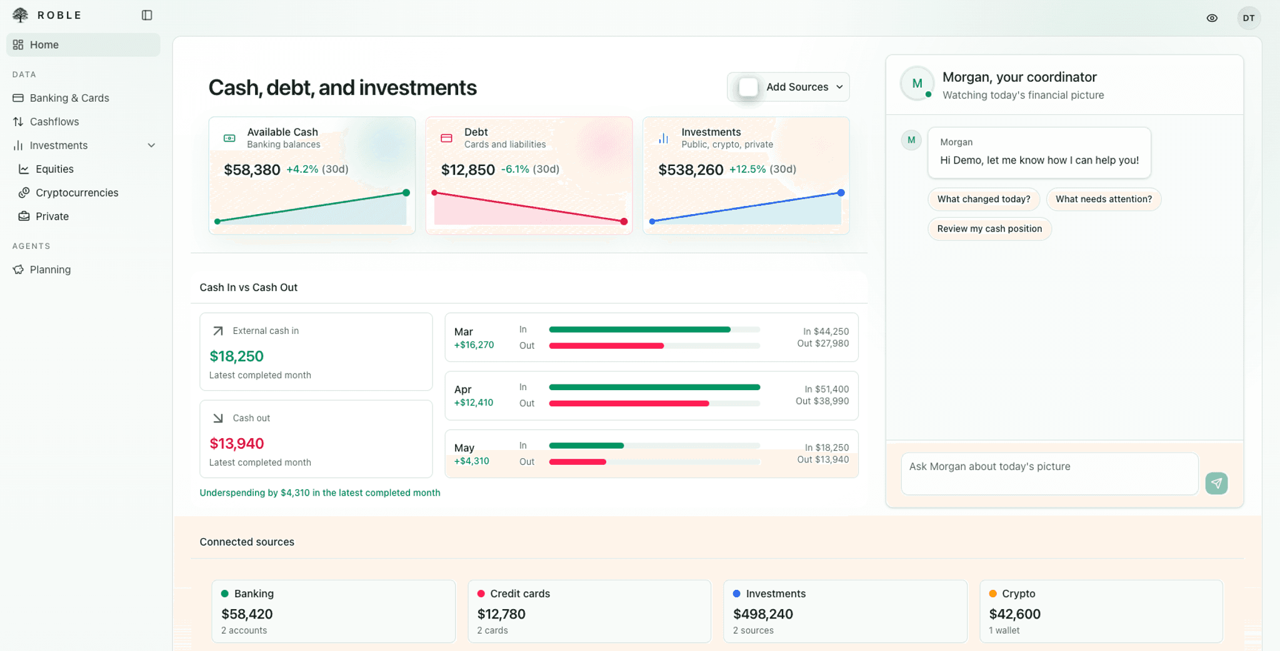This screenshot has width=1280, height=651.
Task: Open the Investments card chart
Action: (746, 207)
